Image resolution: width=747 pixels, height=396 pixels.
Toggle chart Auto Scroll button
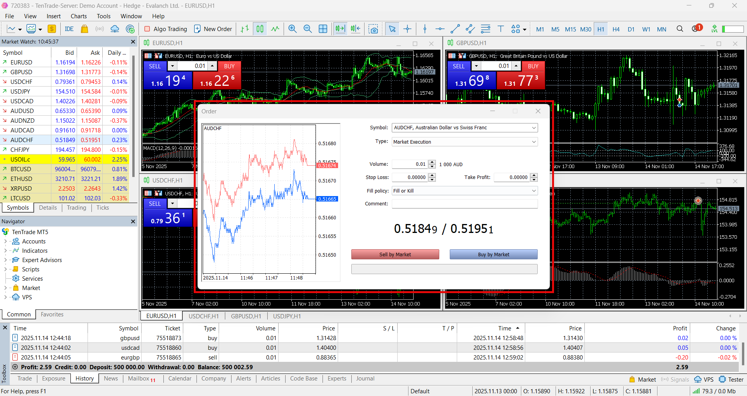(x=340, y=29)
